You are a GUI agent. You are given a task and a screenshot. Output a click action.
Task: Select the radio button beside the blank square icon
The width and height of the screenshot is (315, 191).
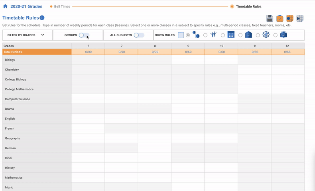188,35
